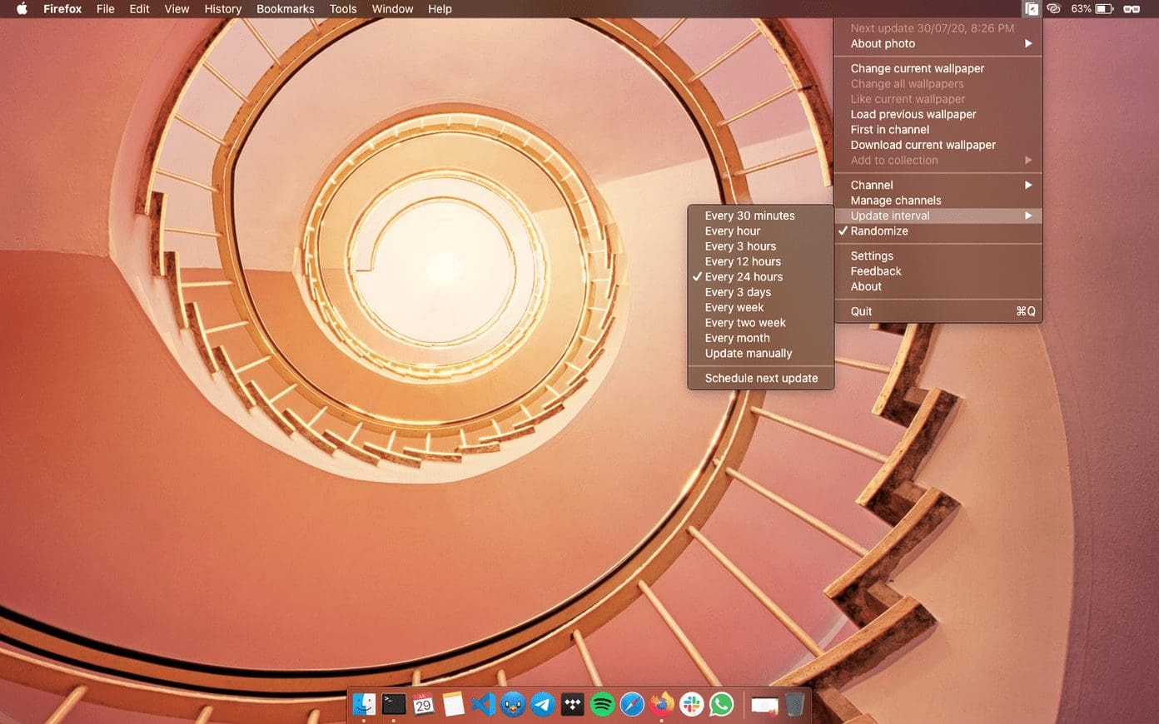
Task: Click the battery status indicator
Action: [x=1092, y=9]
